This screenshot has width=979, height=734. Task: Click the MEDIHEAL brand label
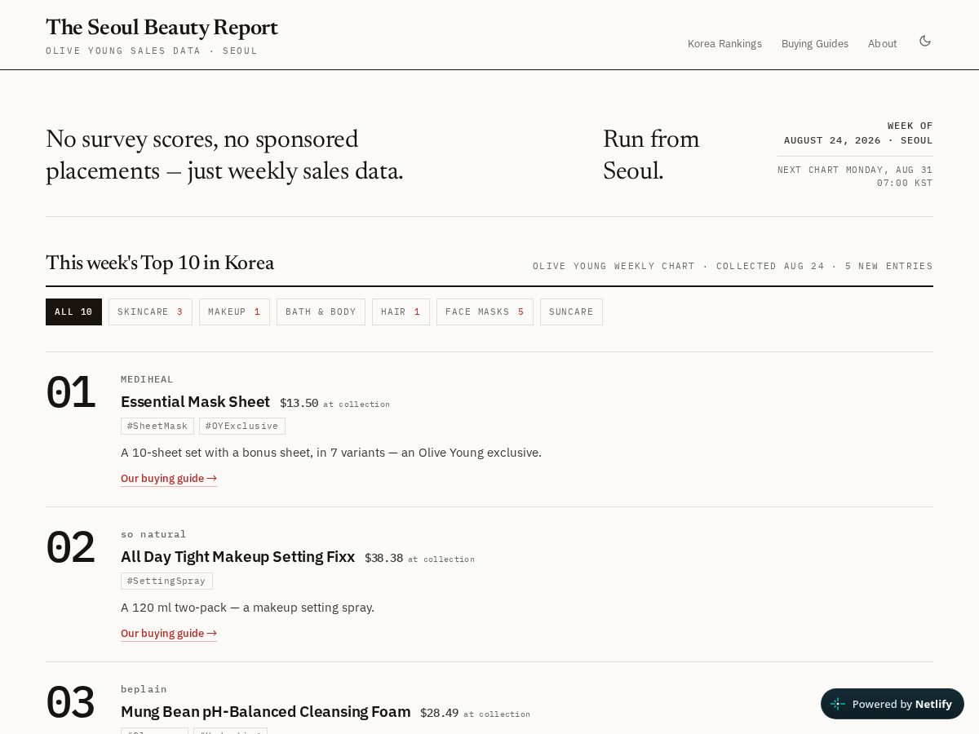click(x=147, y=379)
